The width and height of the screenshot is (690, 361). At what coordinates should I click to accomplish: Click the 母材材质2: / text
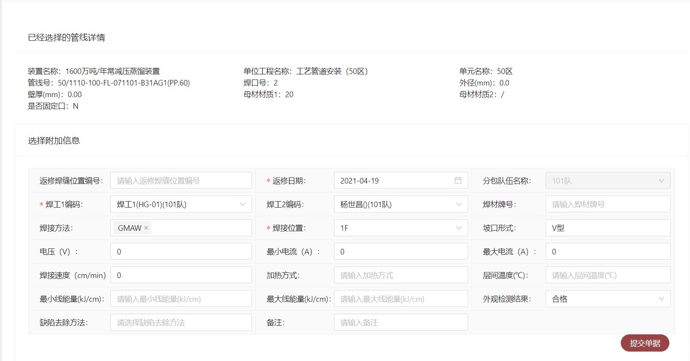coord(481,95)
